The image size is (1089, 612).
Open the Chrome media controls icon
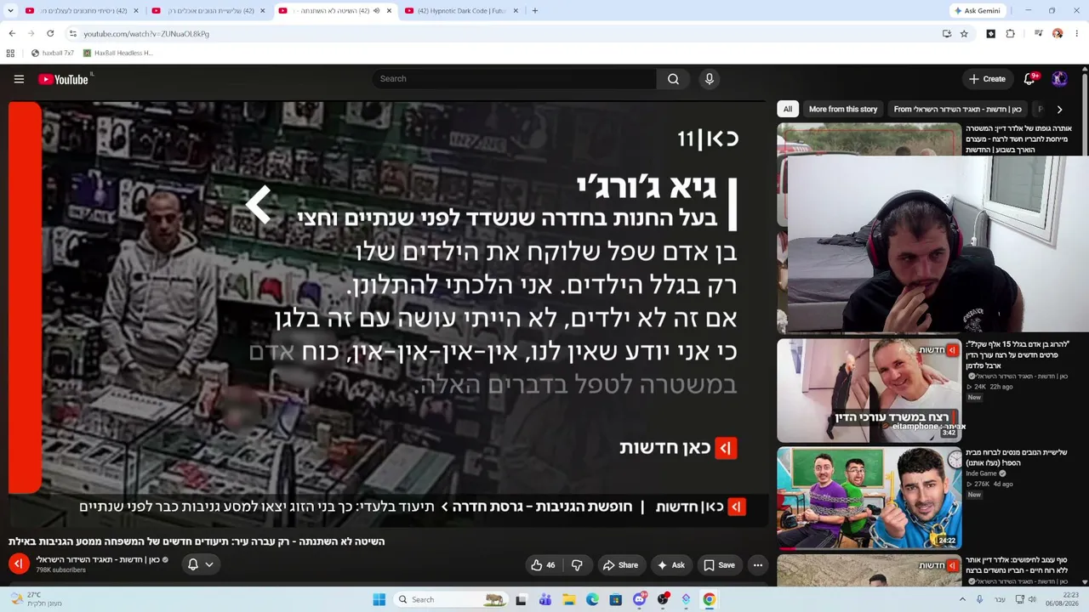click(1039, 34)
